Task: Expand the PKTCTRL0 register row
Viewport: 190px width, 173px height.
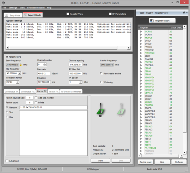Action: 141,53
